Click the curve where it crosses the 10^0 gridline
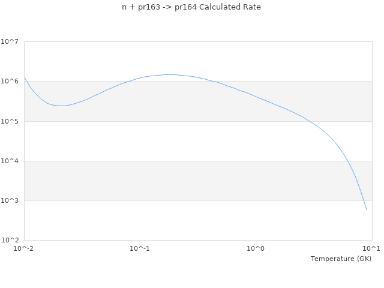This screenshot has width=384, height=288. click(256, 96)
